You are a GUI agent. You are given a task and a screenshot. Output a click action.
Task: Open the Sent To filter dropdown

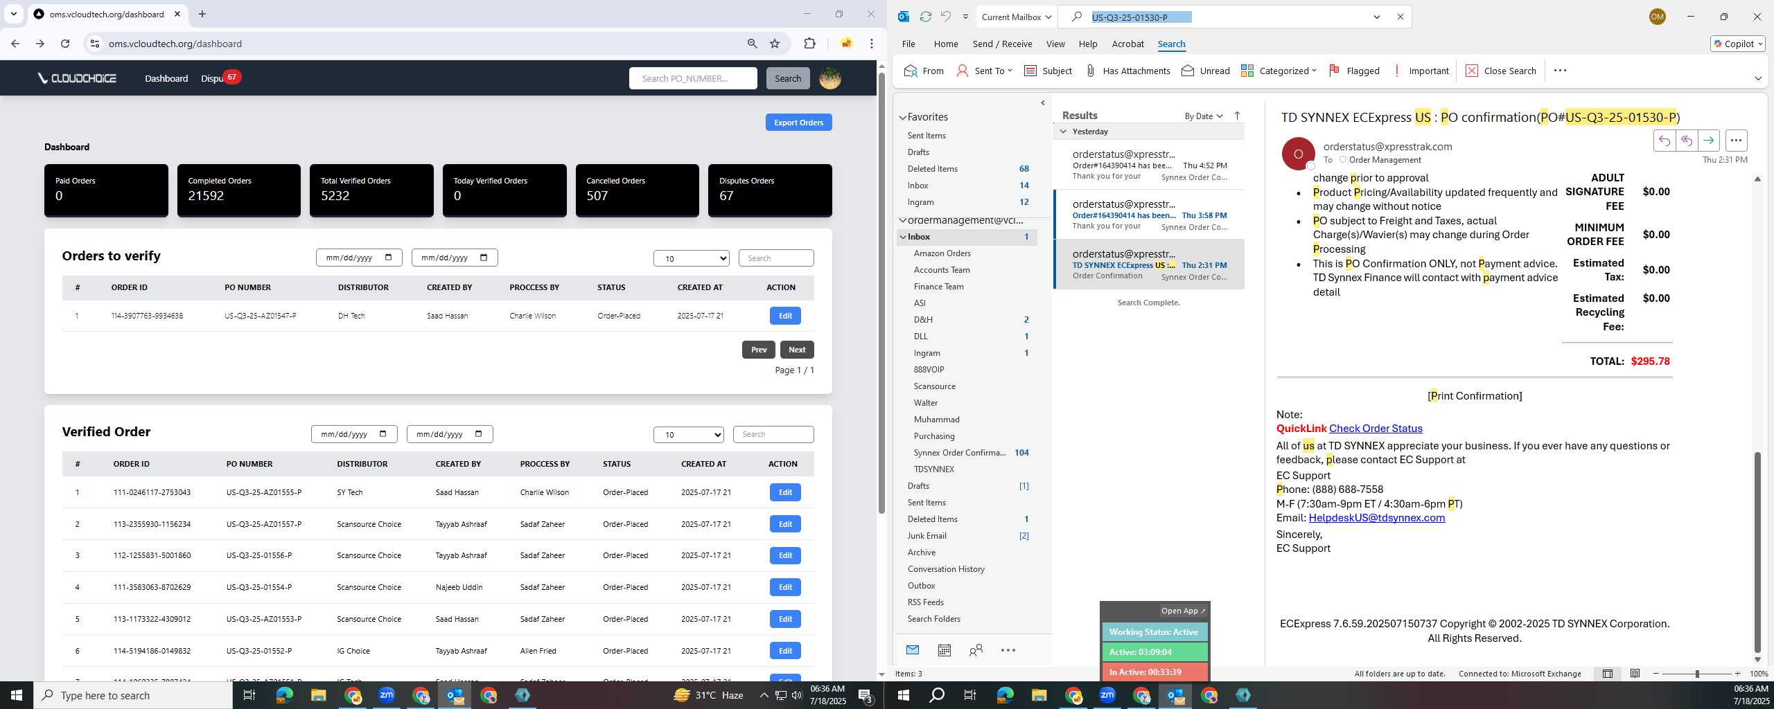[x=985, y=71]
